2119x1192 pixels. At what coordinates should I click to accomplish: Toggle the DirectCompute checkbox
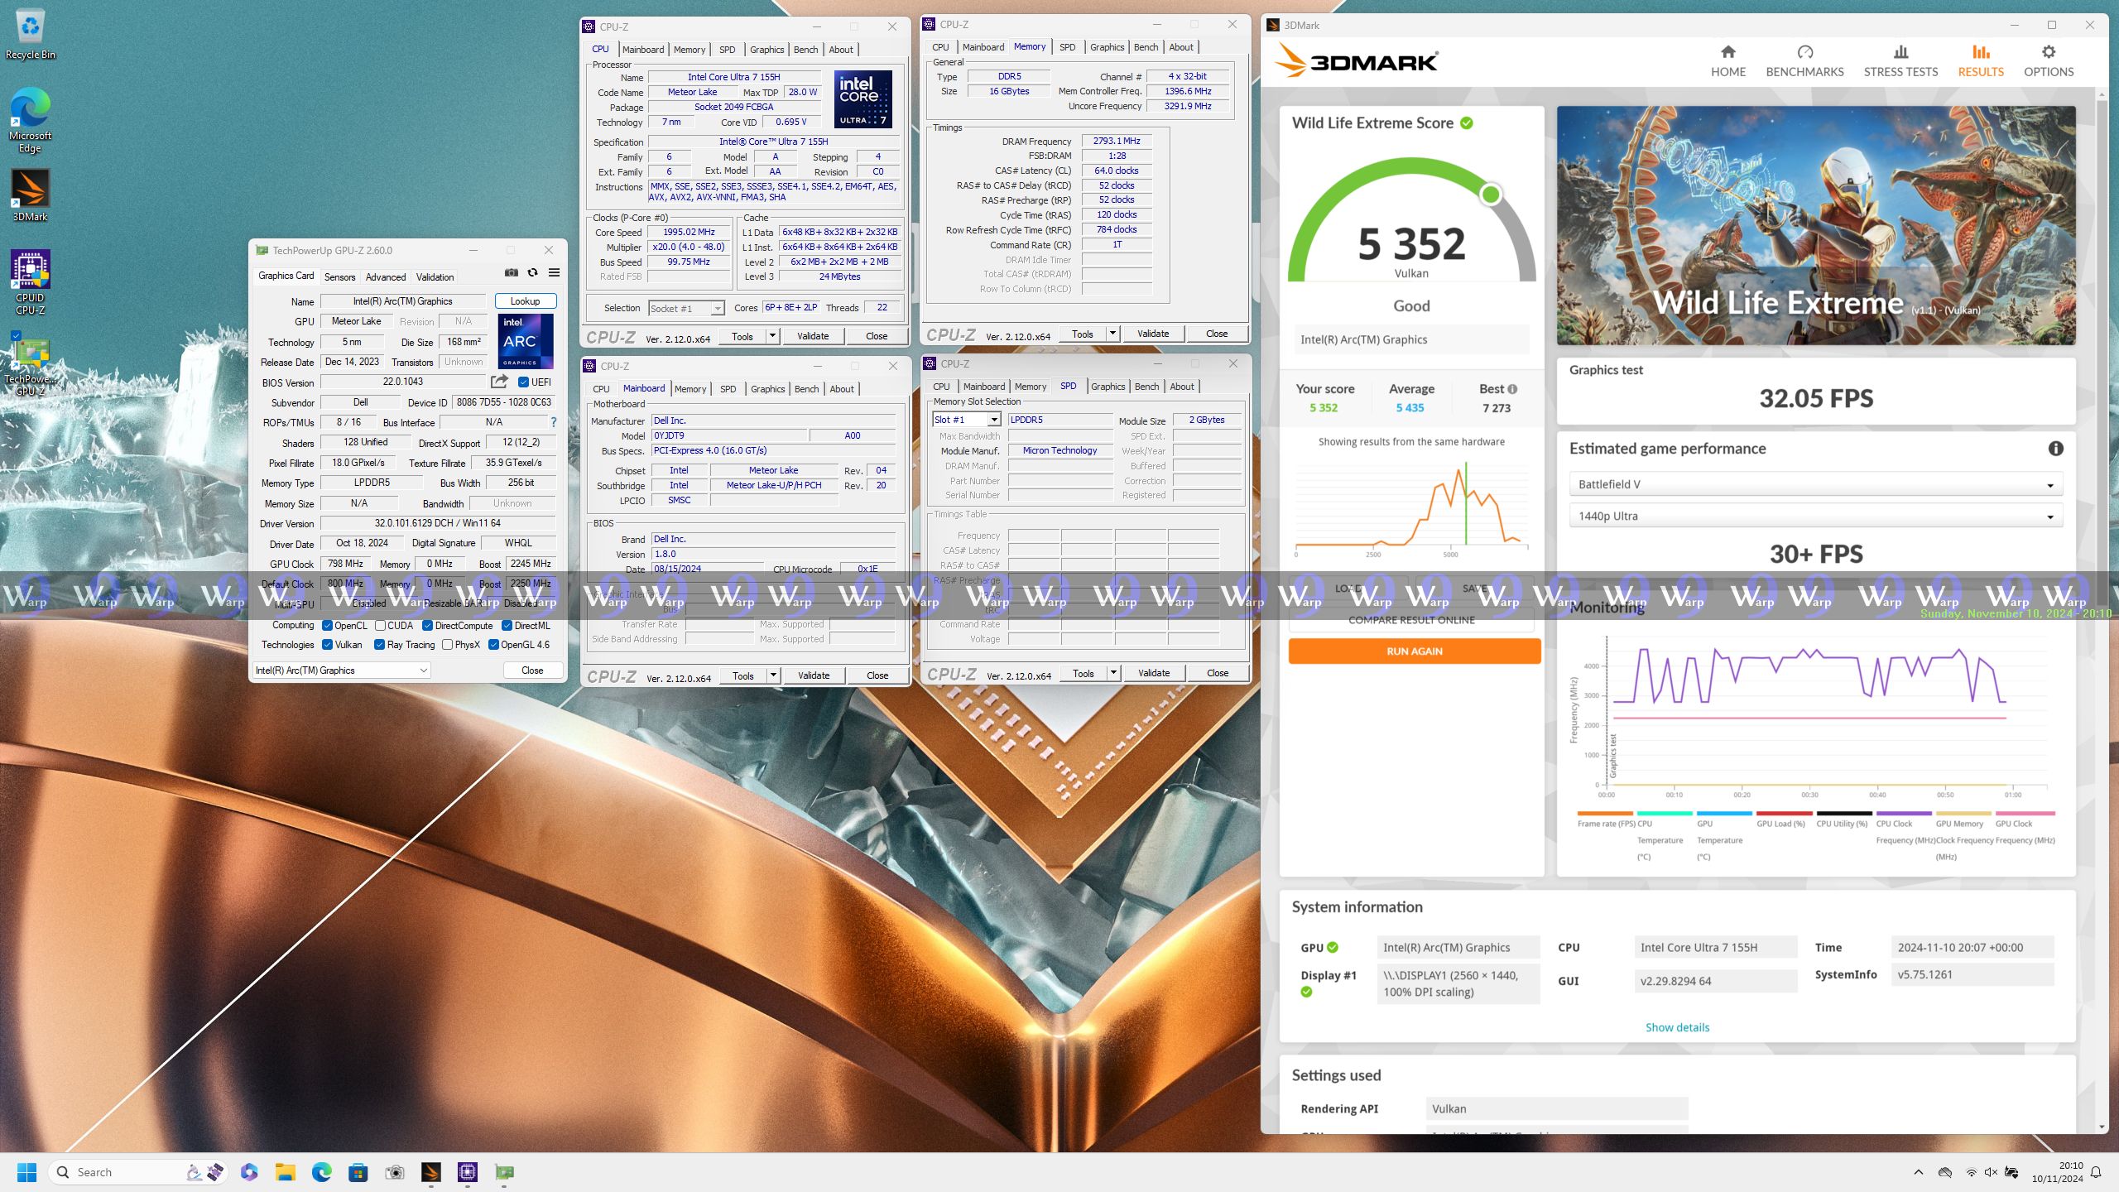click(427, 626)
